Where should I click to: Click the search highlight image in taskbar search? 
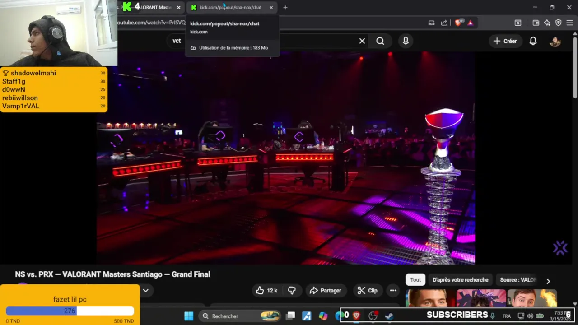(270, 316)
